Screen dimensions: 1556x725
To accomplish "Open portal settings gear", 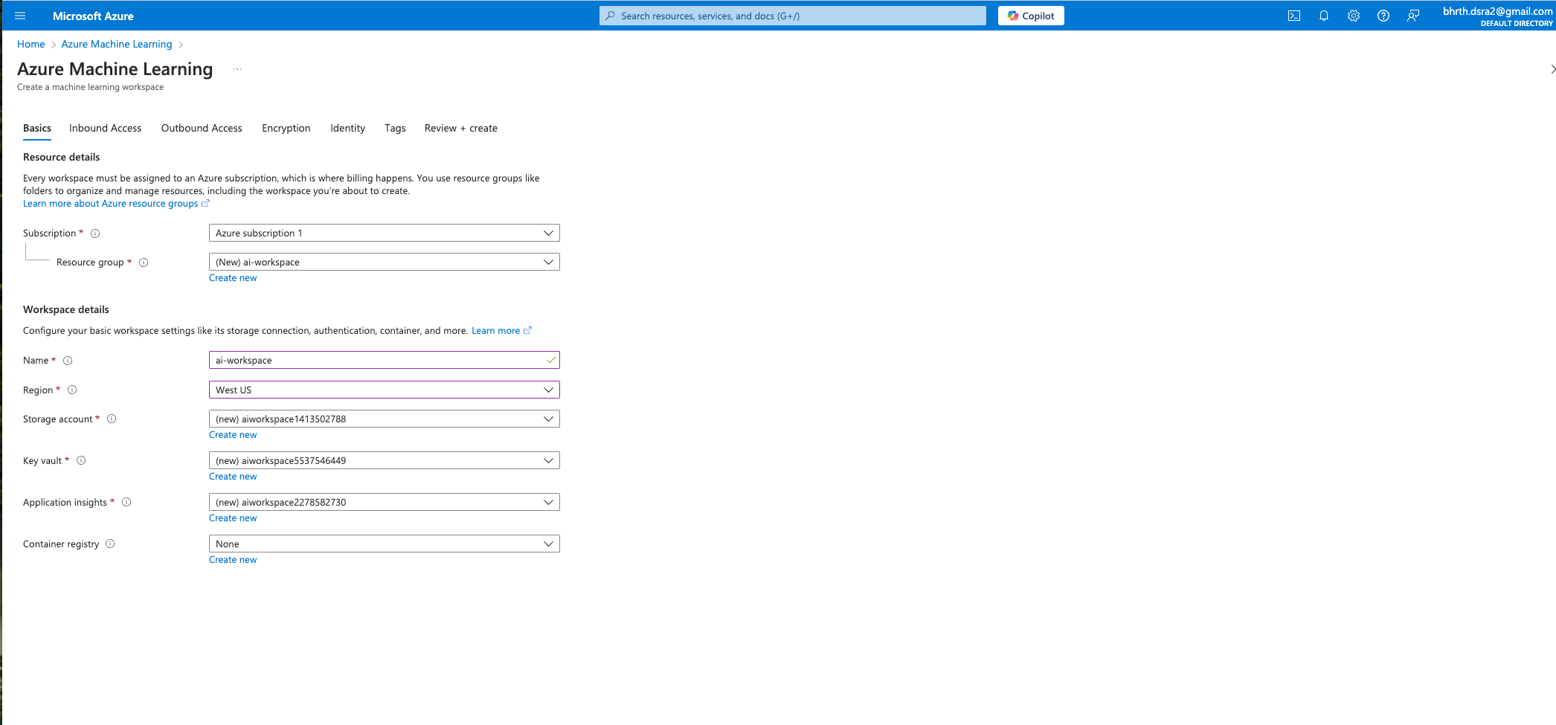I will coord(1354,16).
